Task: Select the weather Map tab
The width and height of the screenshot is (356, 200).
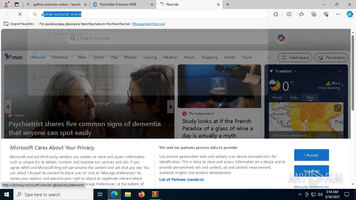Action: (310, 97)
